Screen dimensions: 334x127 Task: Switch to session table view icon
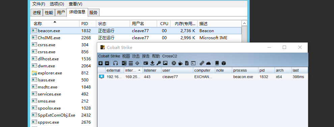[131, 63]
